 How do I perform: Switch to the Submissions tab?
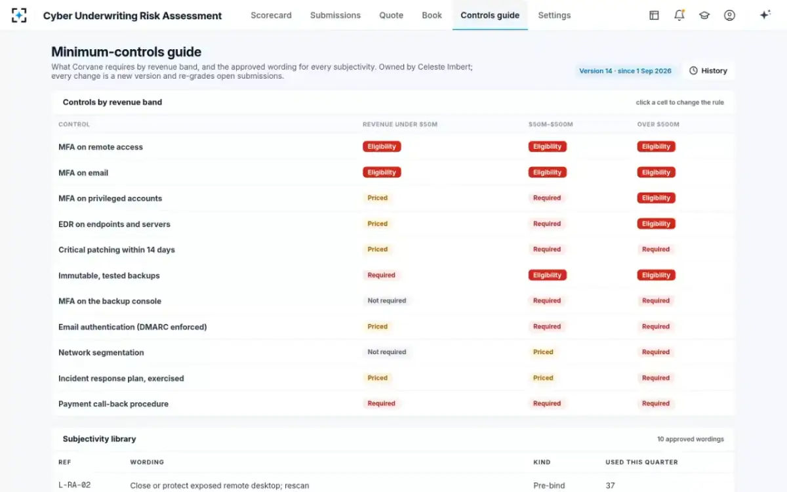[335, 15]
